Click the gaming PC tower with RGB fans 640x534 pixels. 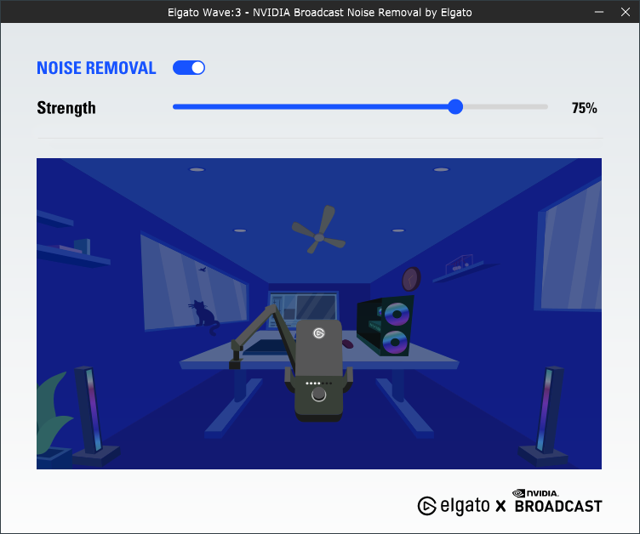click(386, 325)
